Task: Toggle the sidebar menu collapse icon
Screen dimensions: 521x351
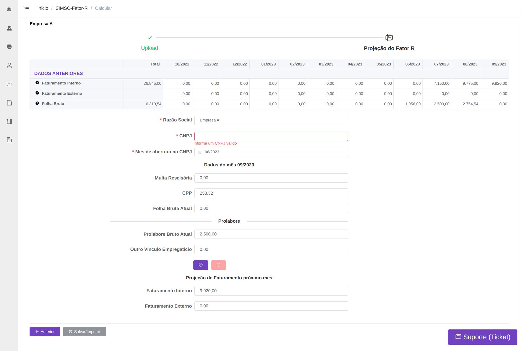Action: click(26, 8)
